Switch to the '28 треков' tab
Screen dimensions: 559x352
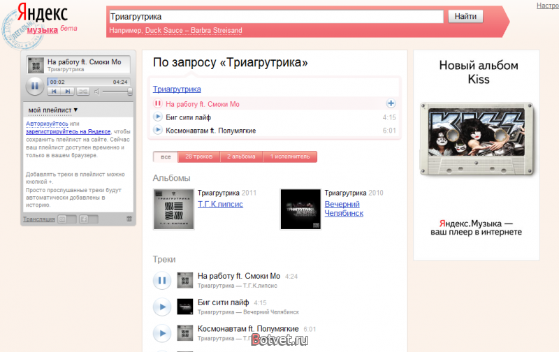click(198, 156)
